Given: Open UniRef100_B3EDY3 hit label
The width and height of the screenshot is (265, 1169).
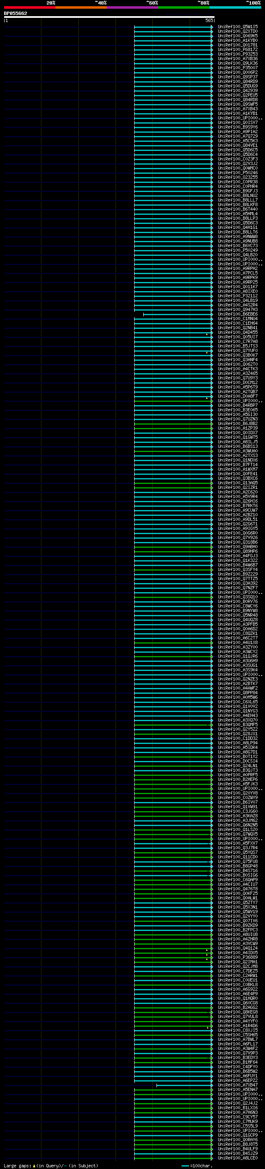Looking at the screenshot, I should pyautogui.click(x=238, y=1058).
